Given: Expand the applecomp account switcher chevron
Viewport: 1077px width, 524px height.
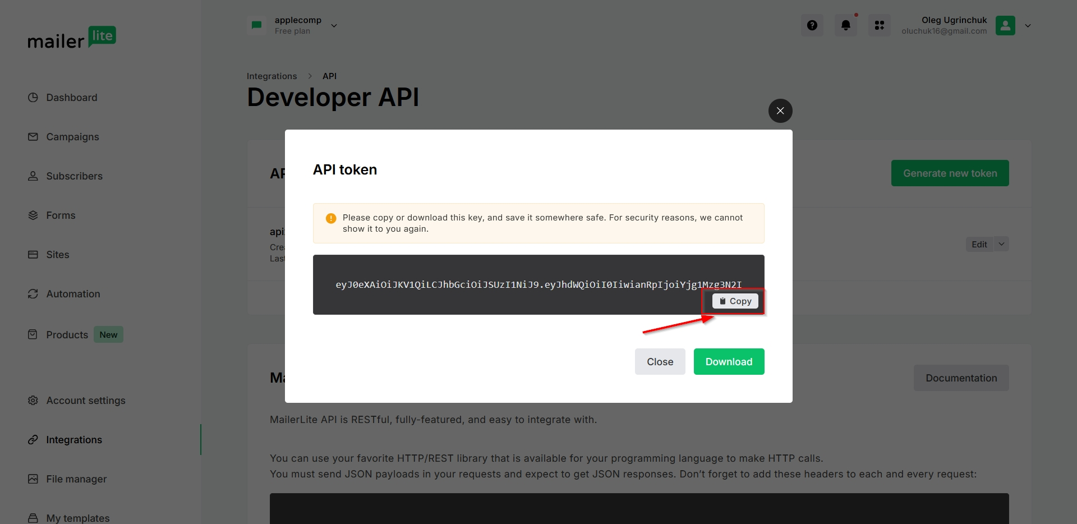Looking at the screenshot, I should point(334,26).
